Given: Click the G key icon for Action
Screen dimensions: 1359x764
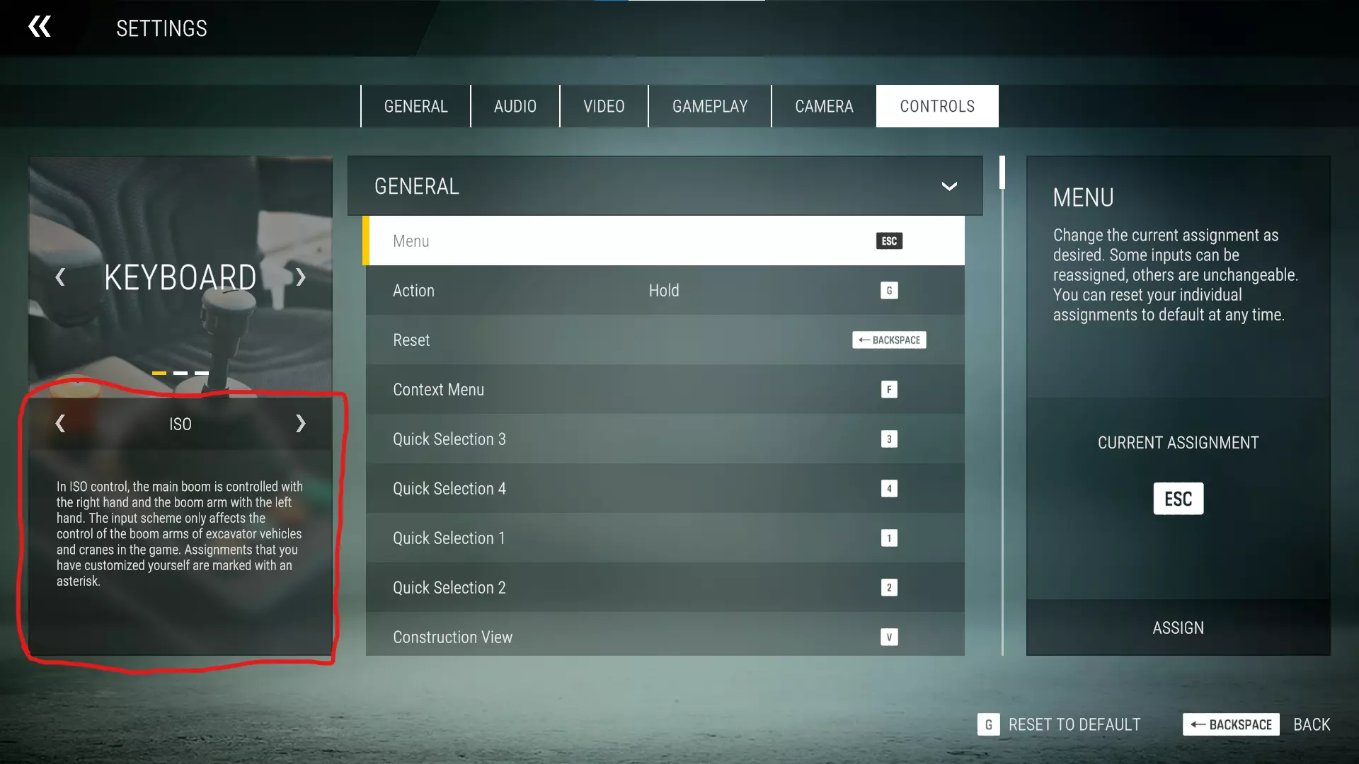Looking at the screenshot, I should pyautogui.click(x=889, y=291).
